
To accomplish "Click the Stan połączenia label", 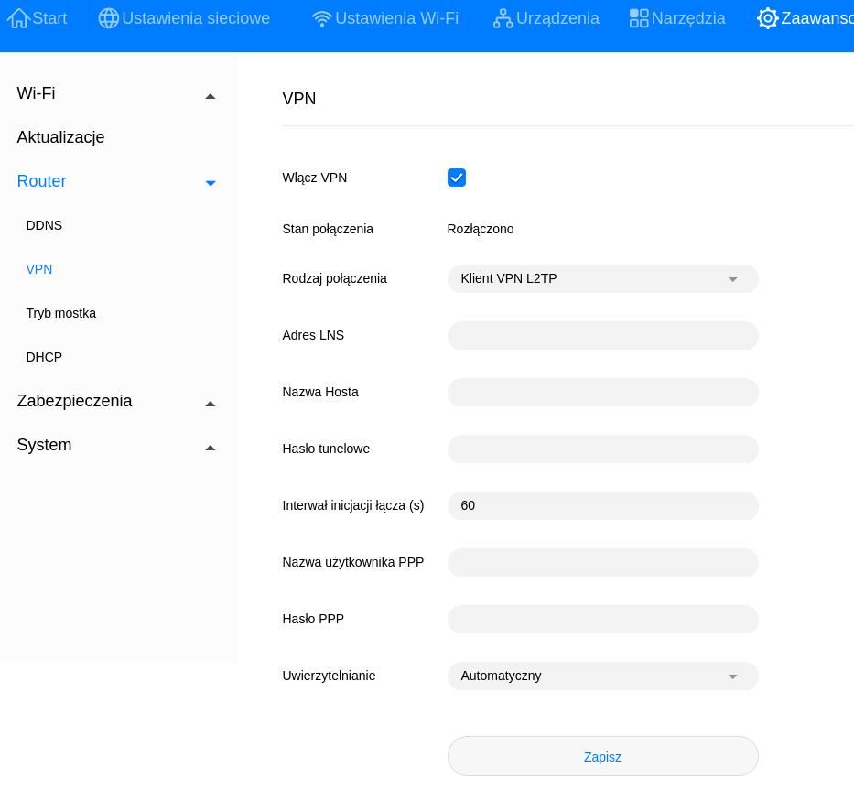I will tap(328, 229).
